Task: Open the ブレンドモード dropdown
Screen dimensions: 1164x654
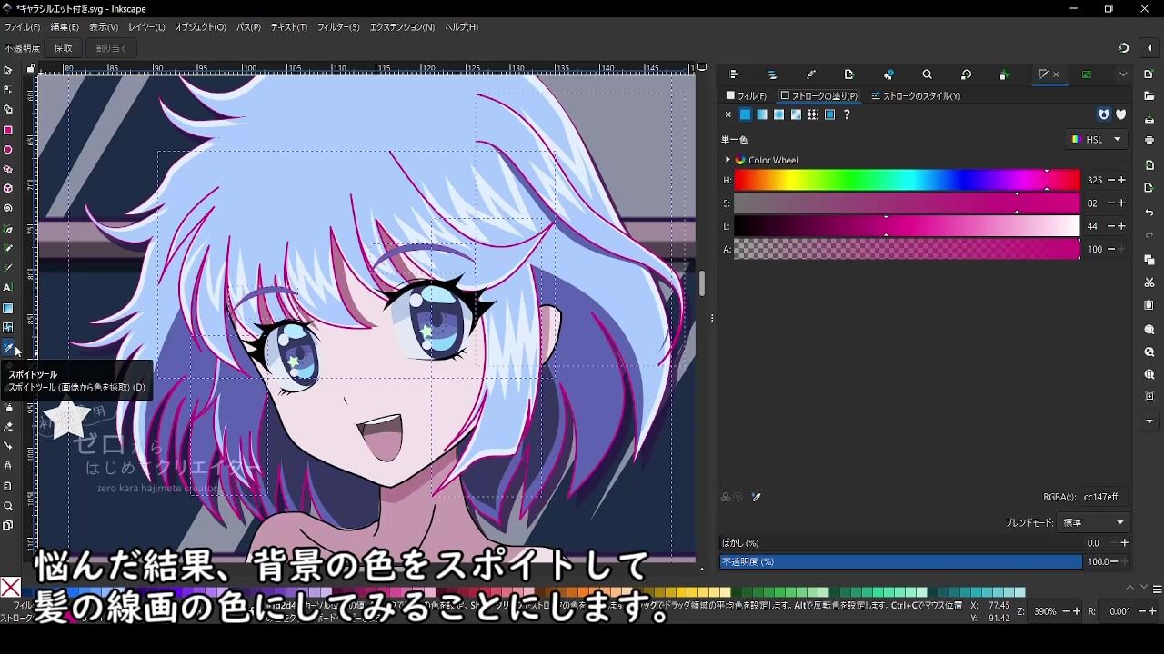Action: 1093,522
